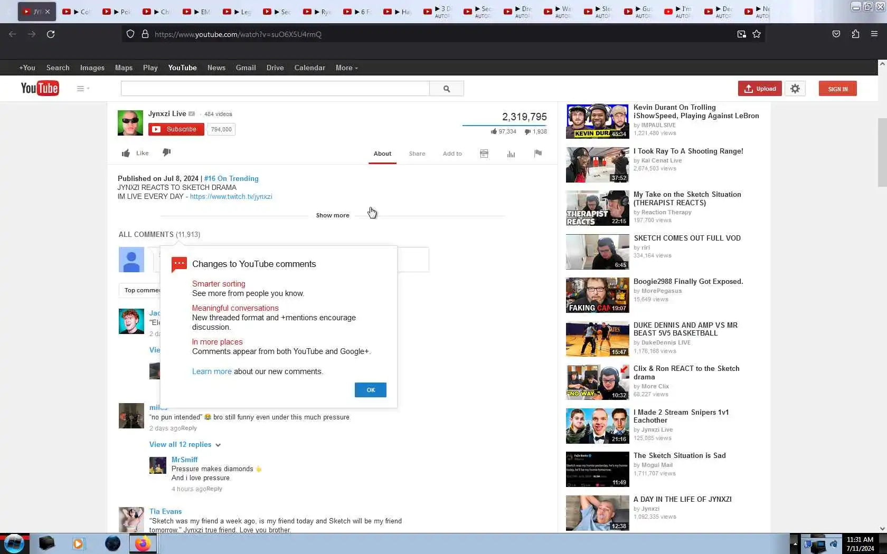Image resolution: width=887 pixels, height=554 pixels.
Task: Report the video with the flag icon
Action: (x=538, y=154)
